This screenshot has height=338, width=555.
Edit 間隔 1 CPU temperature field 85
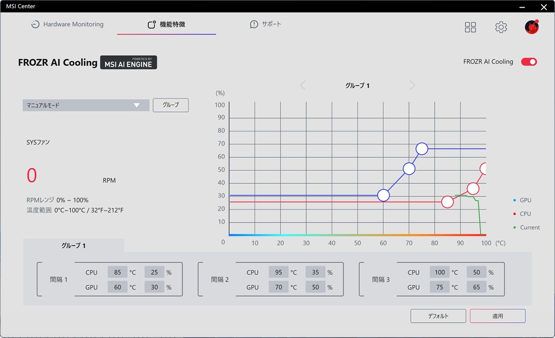[x=118, y=273]
